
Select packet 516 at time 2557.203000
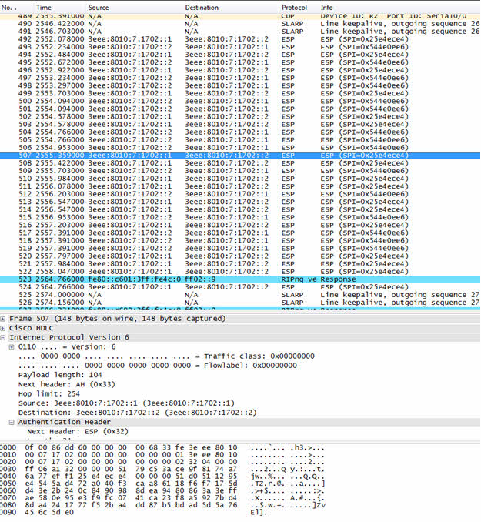tap(240, 225)
